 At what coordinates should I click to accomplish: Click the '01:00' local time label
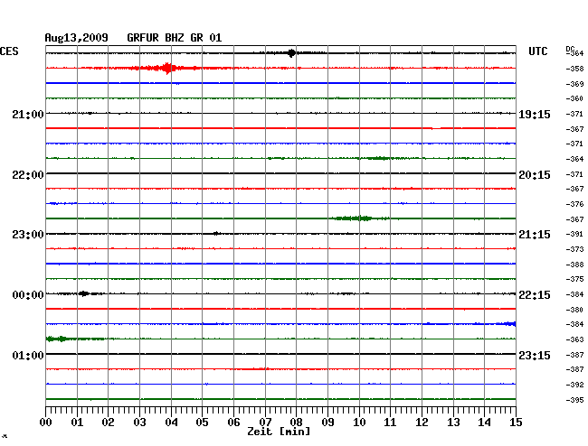point(28,355)
